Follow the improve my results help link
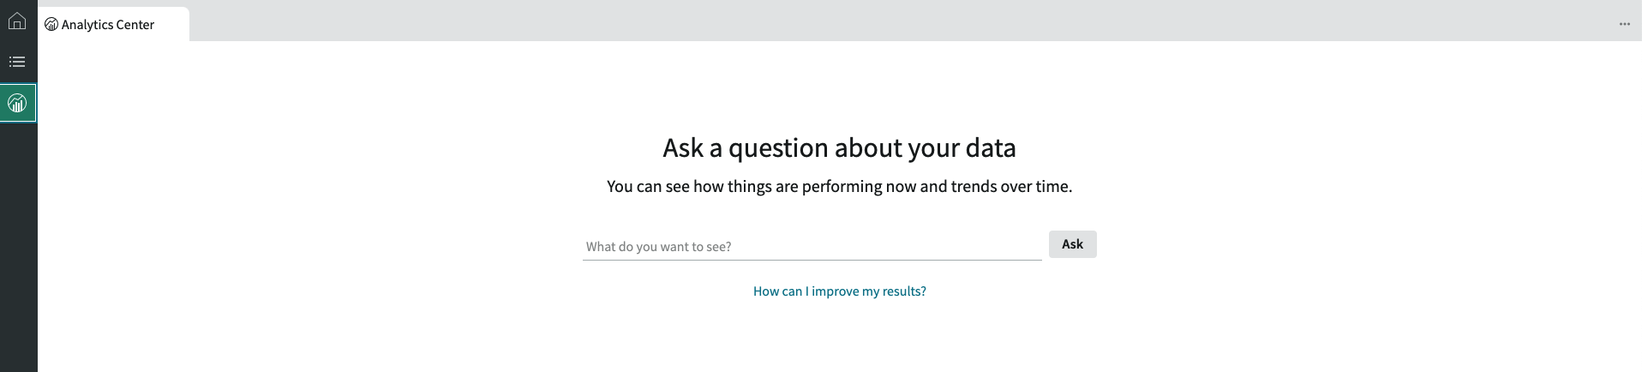This screenshot has height=372, width=1642. pos(839,291)
